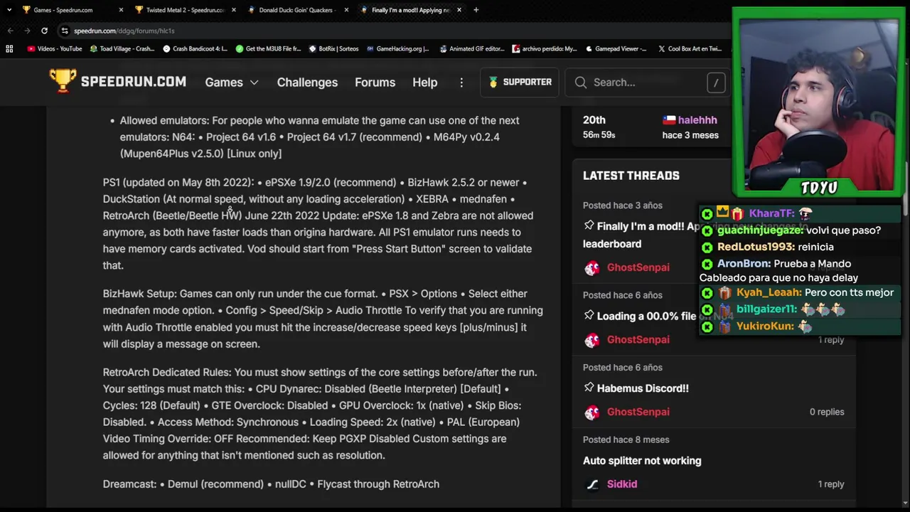Open the GameHacking.org bookmark
This screenshot has width=910, height=512.
(x=397, y=49)
